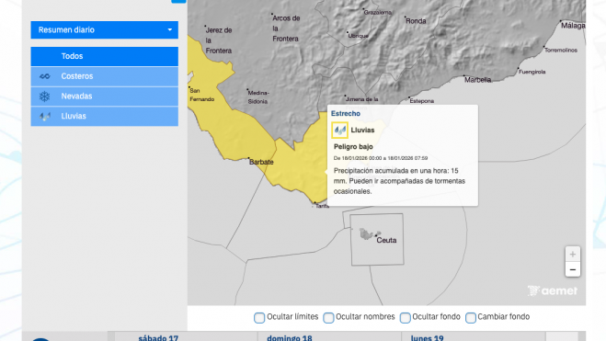Viewport: 606px width, 341px height.
Task: Click the rain icon in Estrecho popup
Action: tap(339, 131)
